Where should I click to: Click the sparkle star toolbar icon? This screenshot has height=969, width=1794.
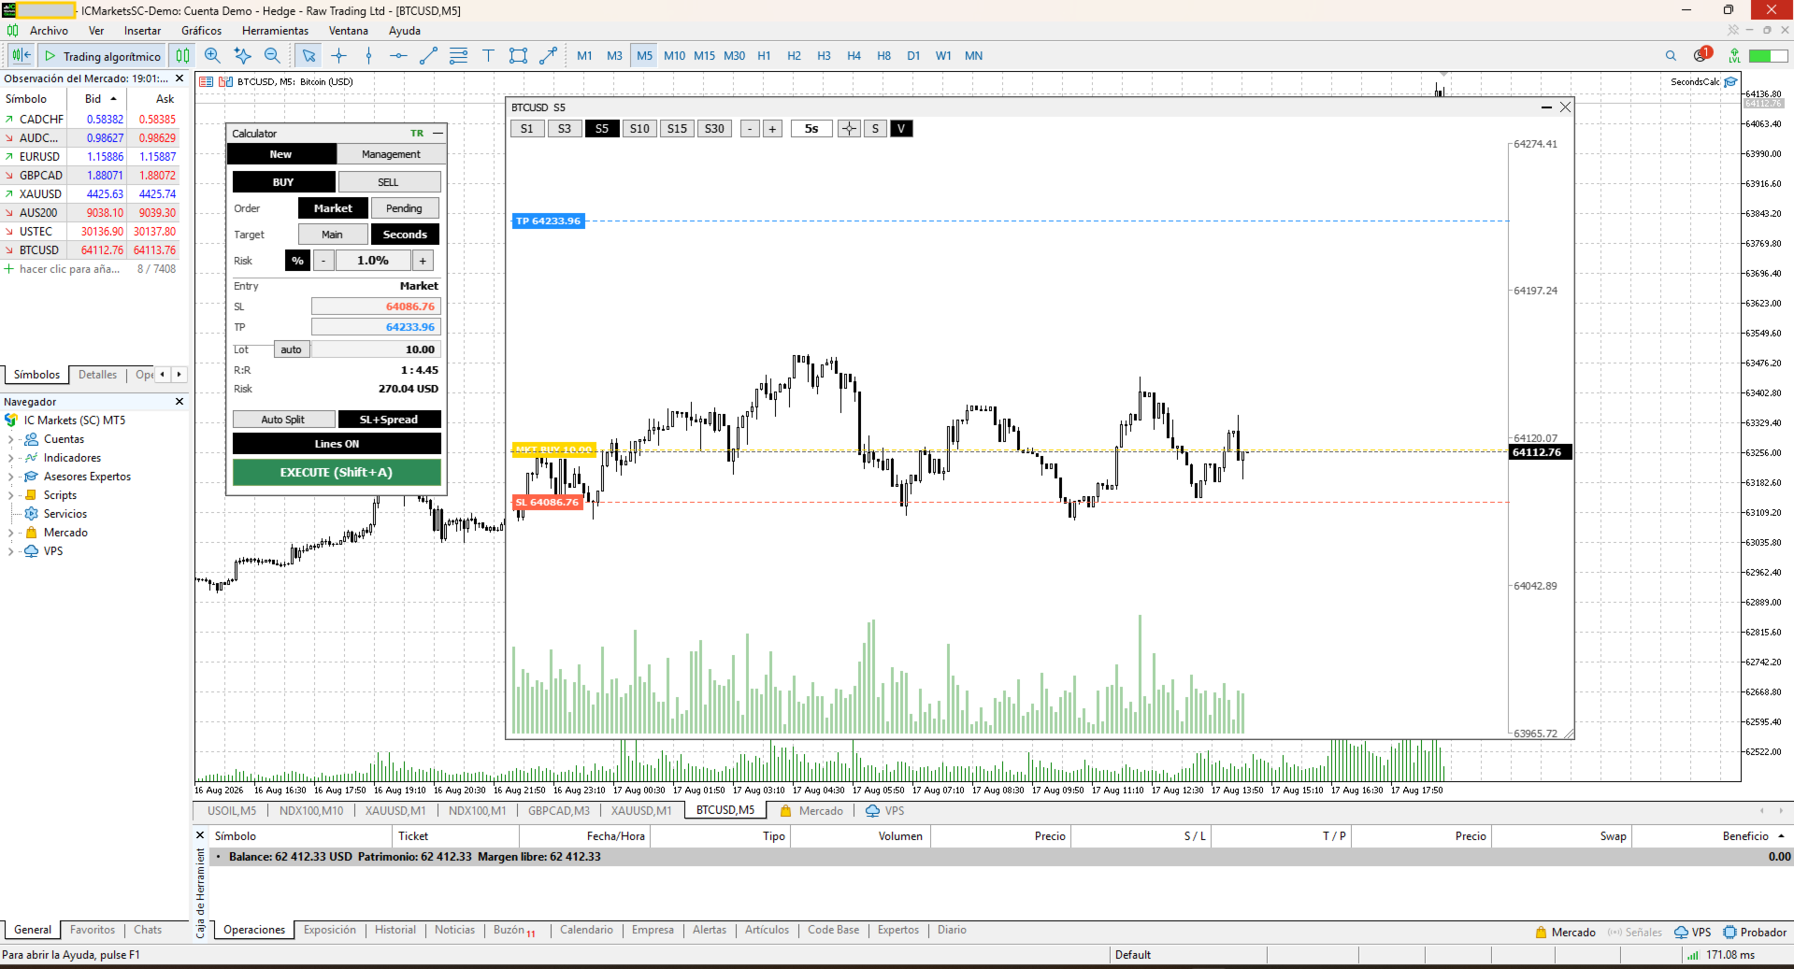(242, 56)
